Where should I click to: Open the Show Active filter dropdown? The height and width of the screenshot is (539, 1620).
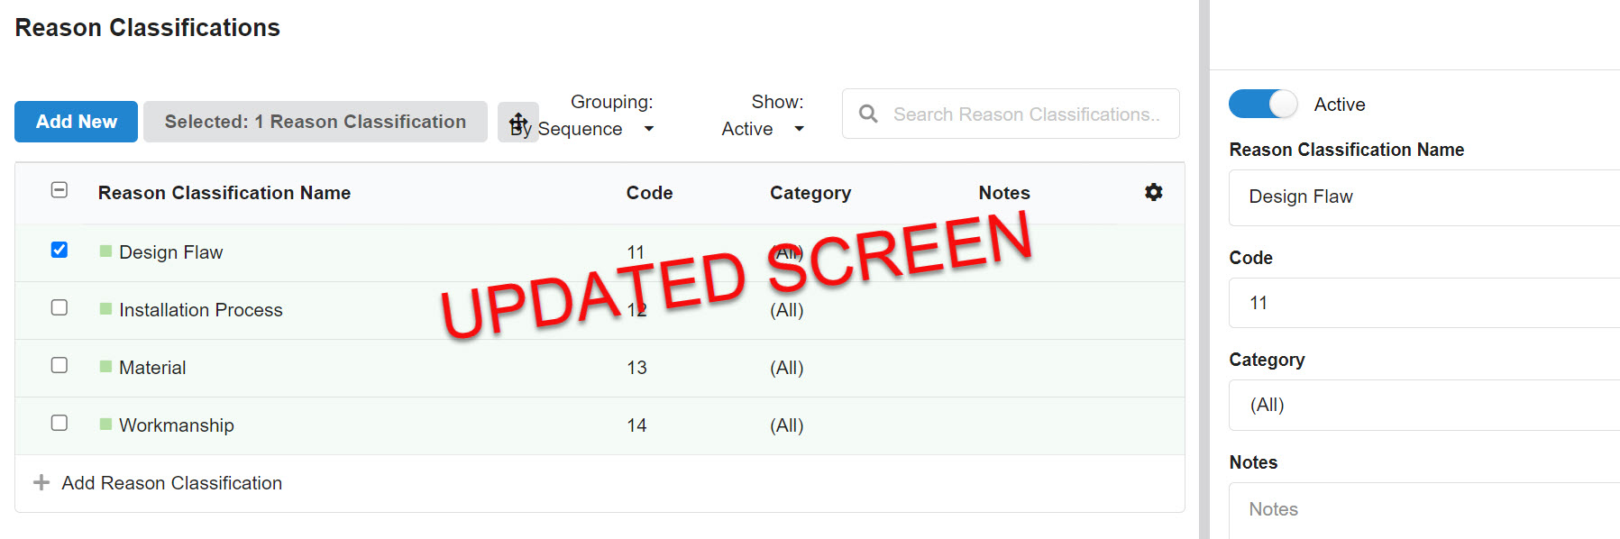(x=762, y=129)
